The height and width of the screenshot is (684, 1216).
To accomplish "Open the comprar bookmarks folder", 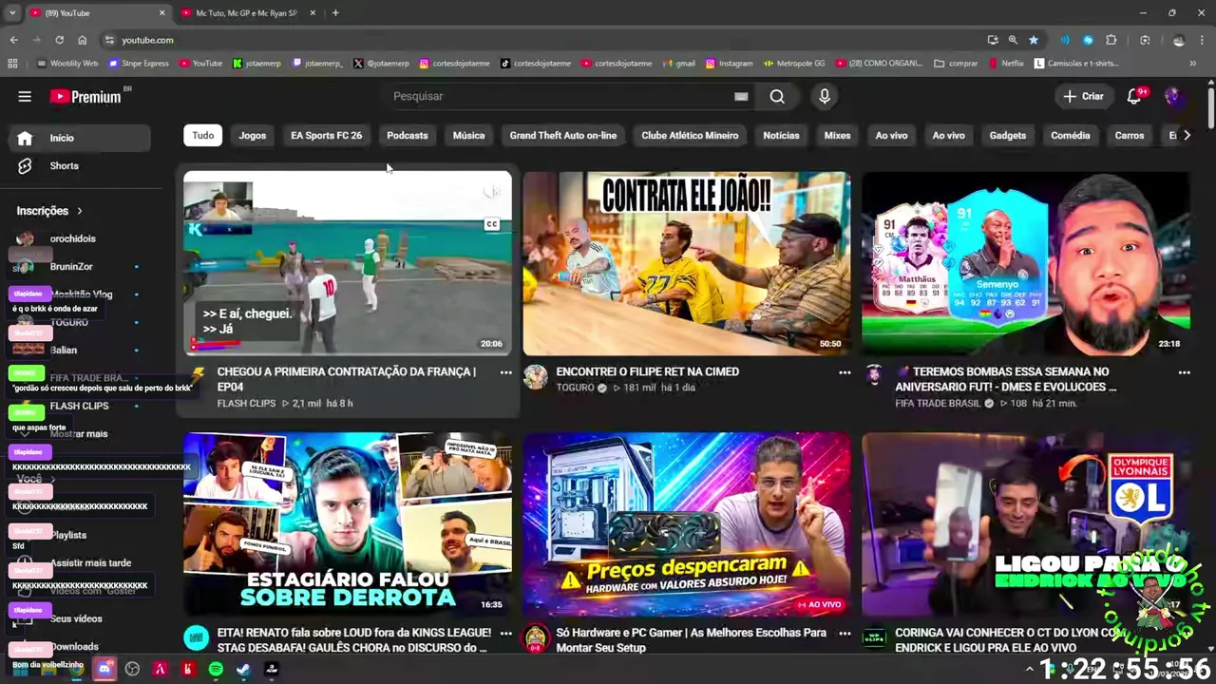I will (x=956, y=64).
